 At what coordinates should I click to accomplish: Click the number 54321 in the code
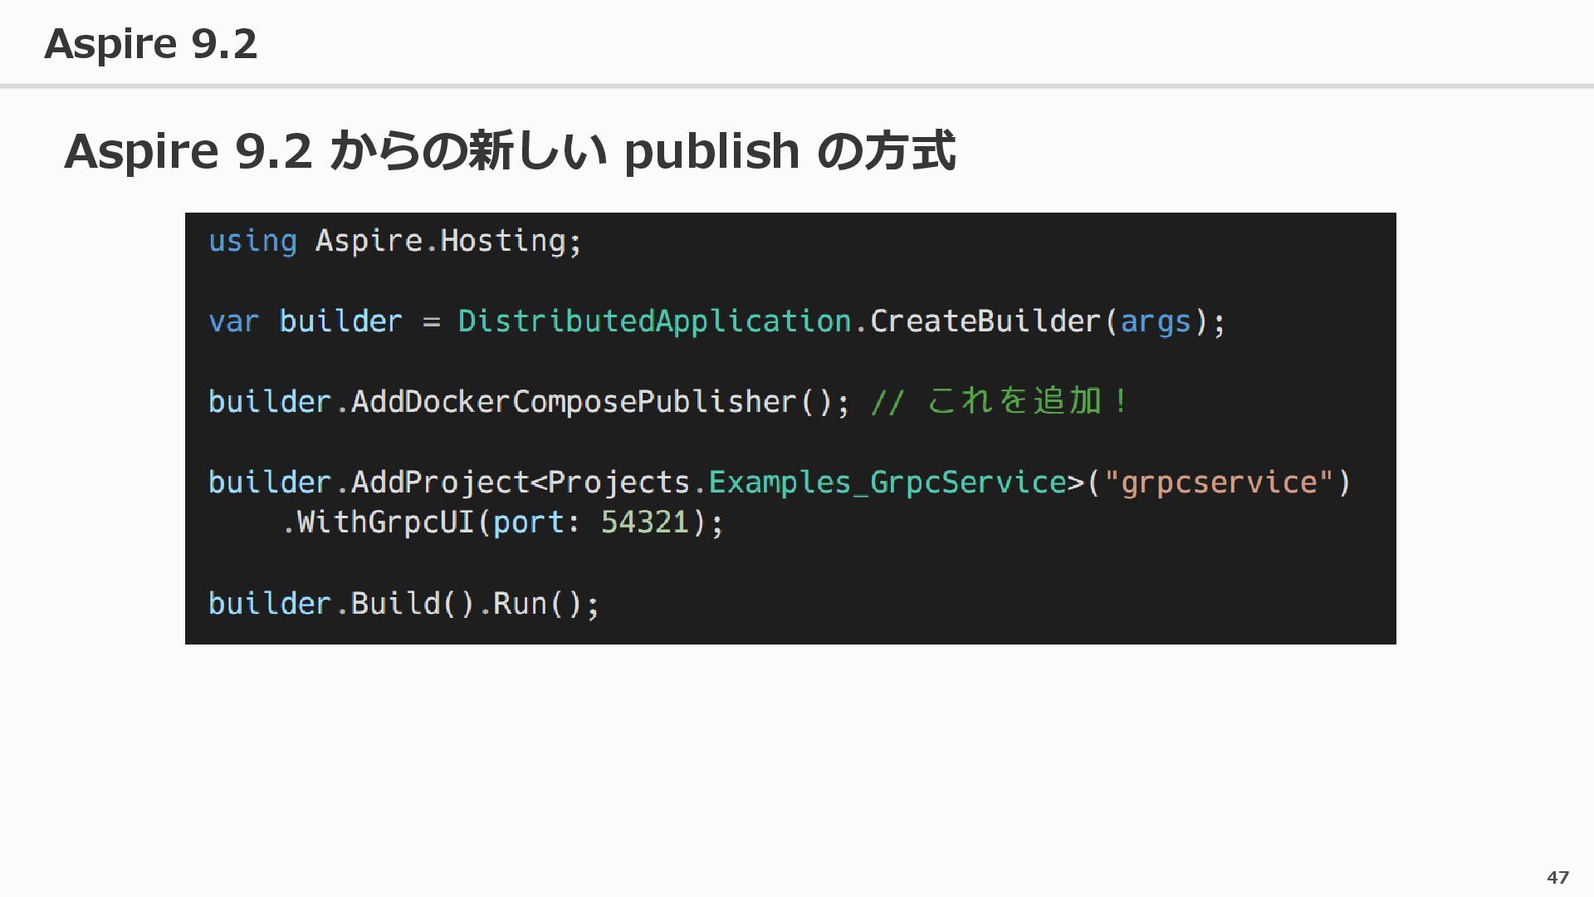(645, 522)
